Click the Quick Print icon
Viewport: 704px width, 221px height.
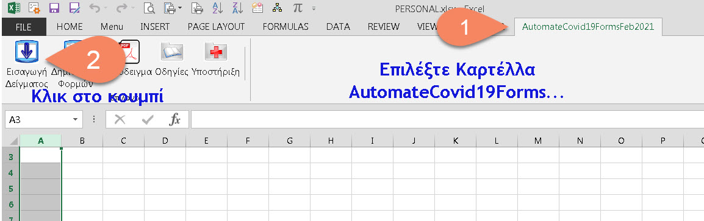(x=196, y=8)
